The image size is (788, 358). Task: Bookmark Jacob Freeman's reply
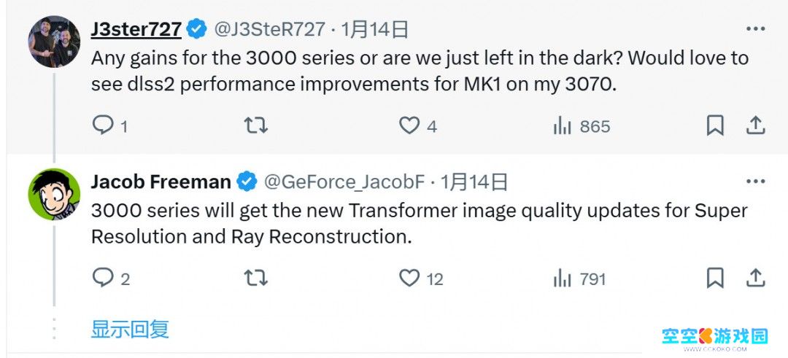[x=715, y=278]
